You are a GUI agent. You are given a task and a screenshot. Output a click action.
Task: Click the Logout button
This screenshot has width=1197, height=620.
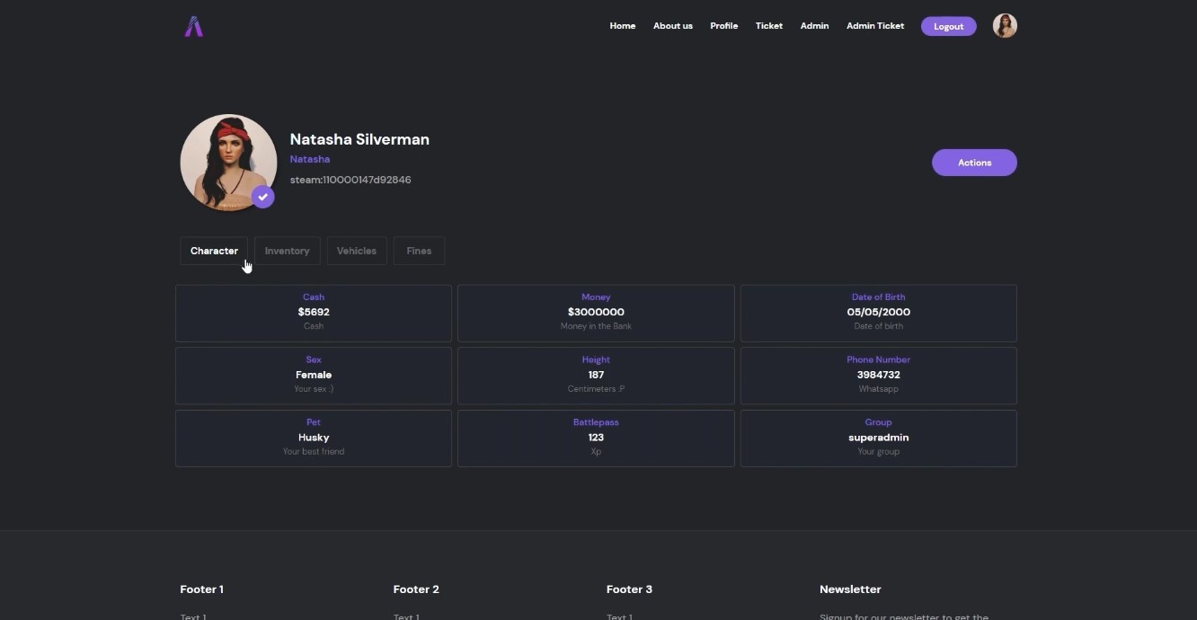[949, 26]
